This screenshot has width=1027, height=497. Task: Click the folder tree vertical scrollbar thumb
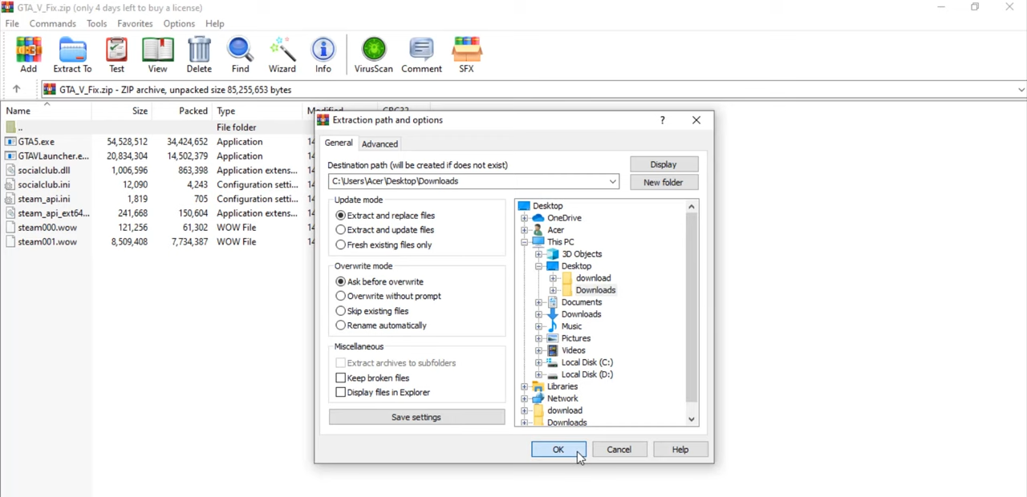coord(692,307)
